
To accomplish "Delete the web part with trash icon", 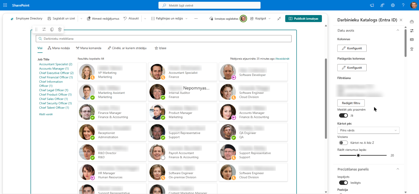I will pyautogui.click(x=60, y=29).
